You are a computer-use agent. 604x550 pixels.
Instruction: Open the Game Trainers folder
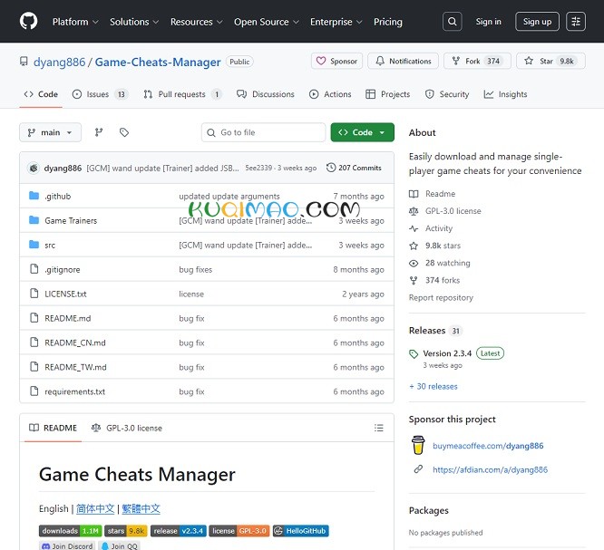[x=71, y=220]
